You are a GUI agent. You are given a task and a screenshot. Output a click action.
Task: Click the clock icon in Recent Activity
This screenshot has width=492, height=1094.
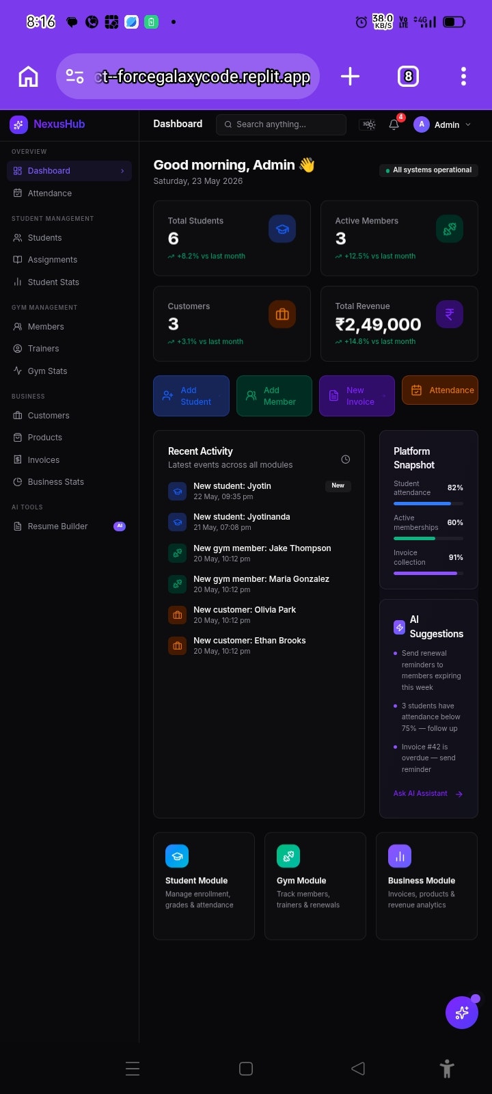pyautogui.click(x=346, y=459)
